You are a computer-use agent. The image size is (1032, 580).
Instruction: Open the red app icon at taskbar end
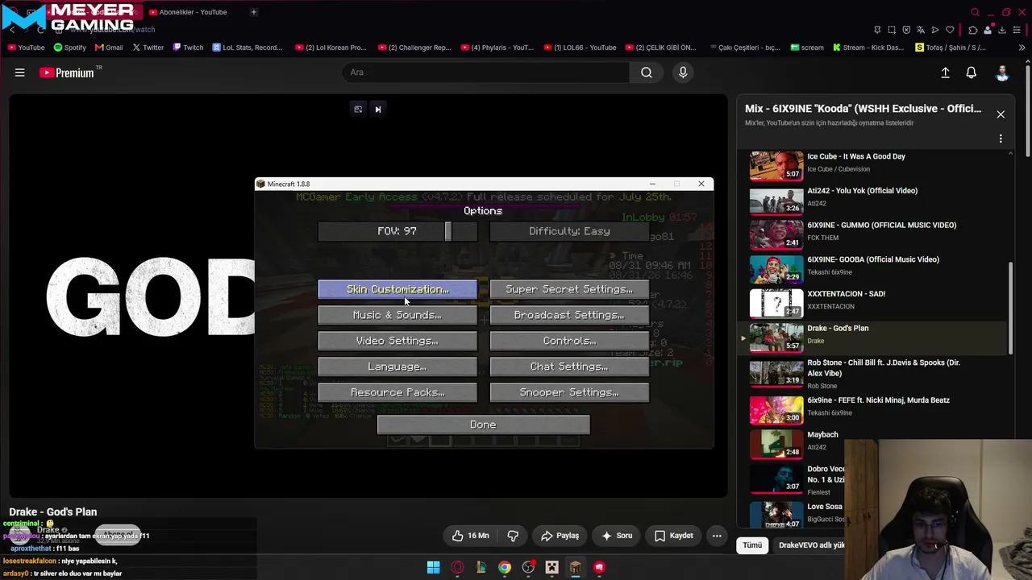(x=599, y=567)
